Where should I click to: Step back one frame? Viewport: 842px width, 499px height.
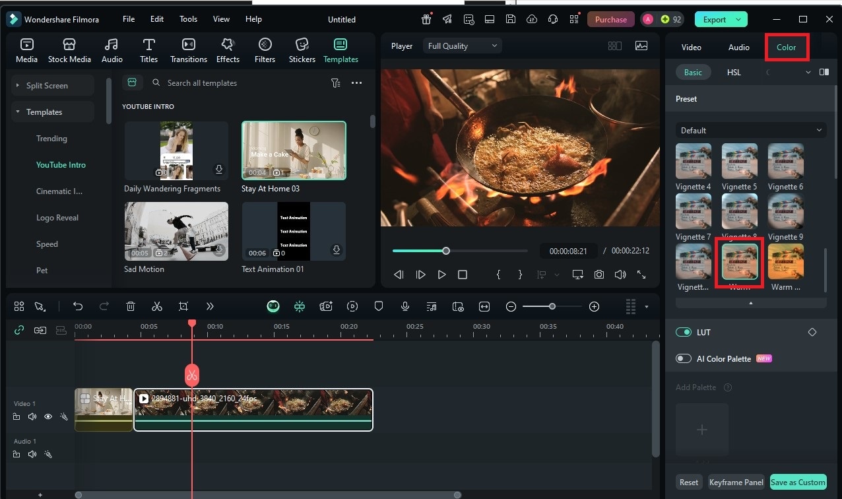pos(399,275)
